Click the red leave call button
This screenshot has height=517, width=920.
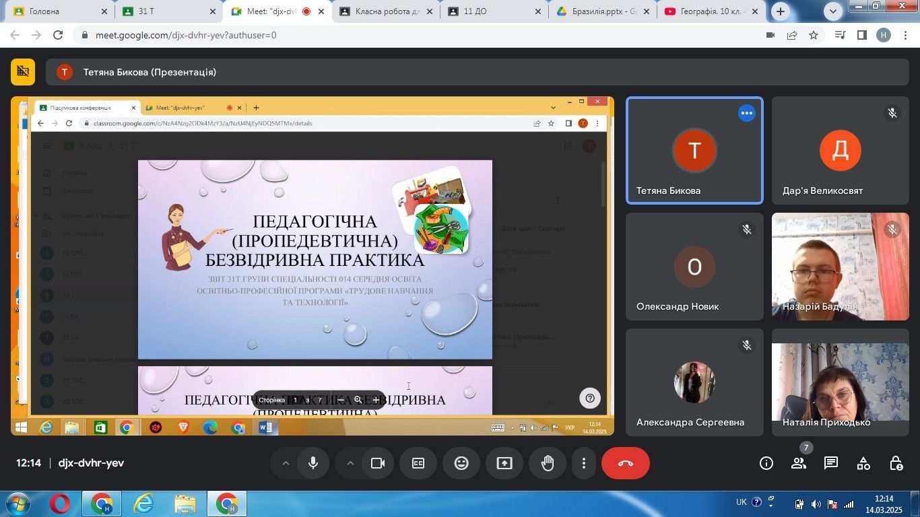(x=625, y=463)
